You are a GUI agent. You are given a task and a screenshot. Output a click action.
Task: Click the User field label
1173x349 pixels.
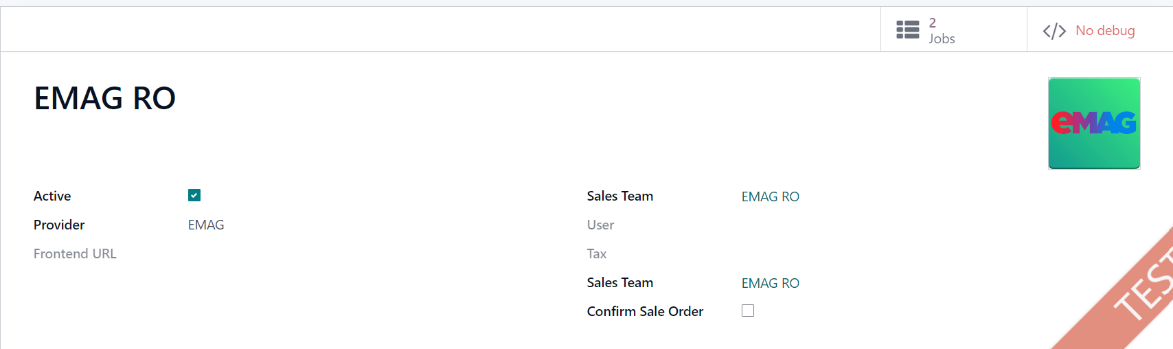click(x=600, y=225)
